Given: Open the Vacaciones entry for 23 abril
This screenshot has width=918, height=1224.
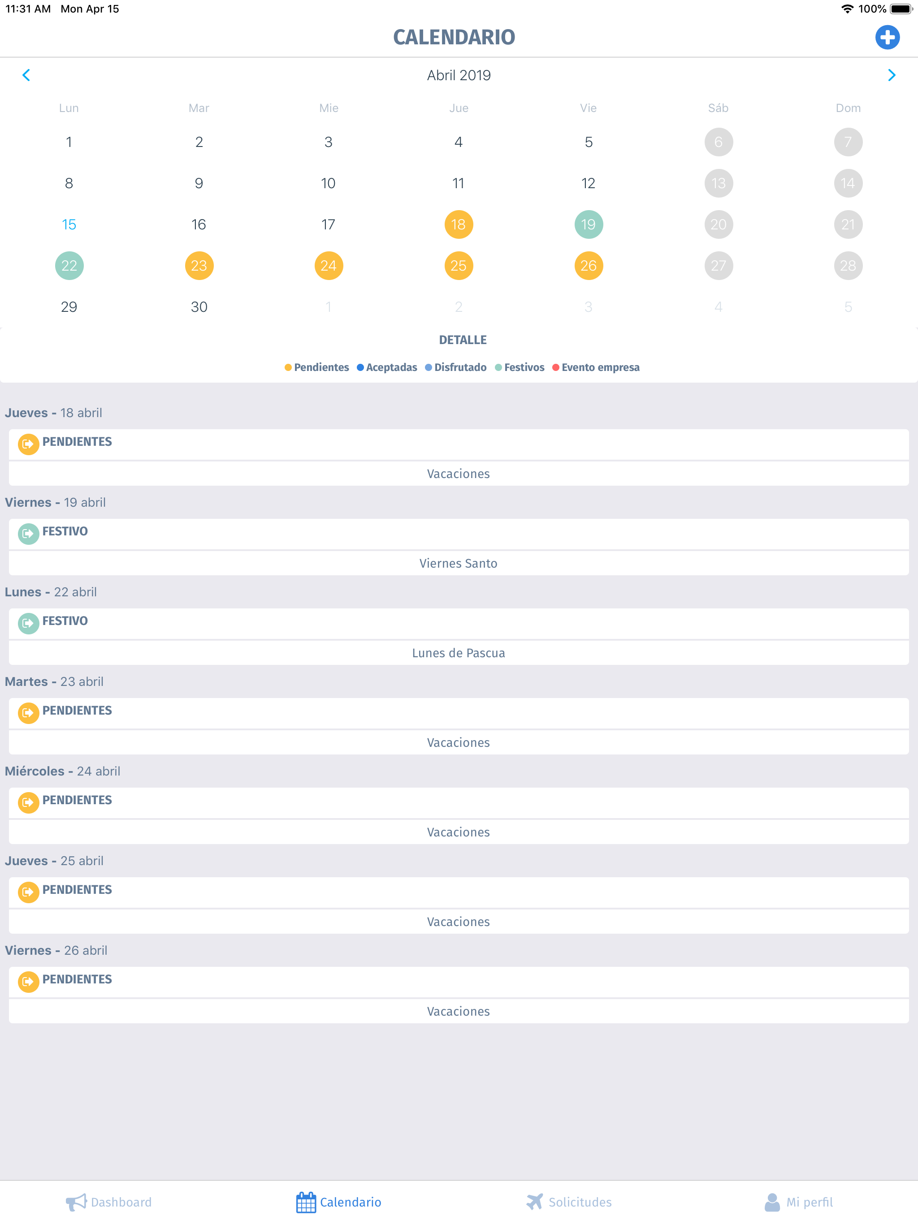Looking at the screenshot, I should 458,742.
